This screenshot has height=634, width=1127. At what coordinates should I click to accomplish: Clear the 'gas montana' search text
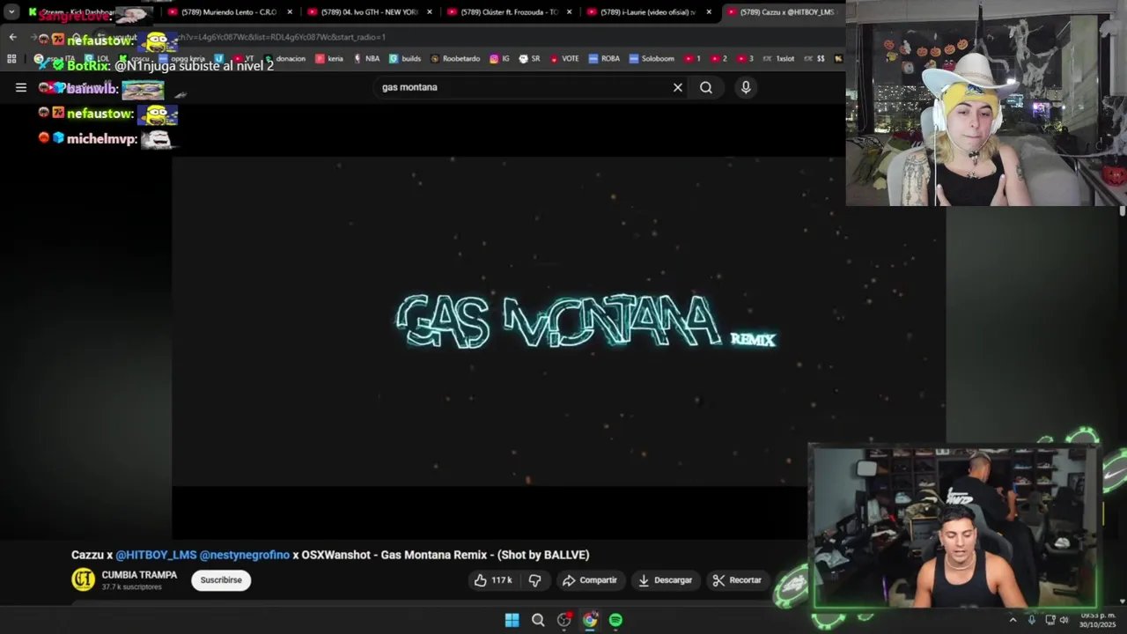tap(678, 87)
